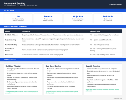Click the Reliability Score column header

(x=95, y=31)
